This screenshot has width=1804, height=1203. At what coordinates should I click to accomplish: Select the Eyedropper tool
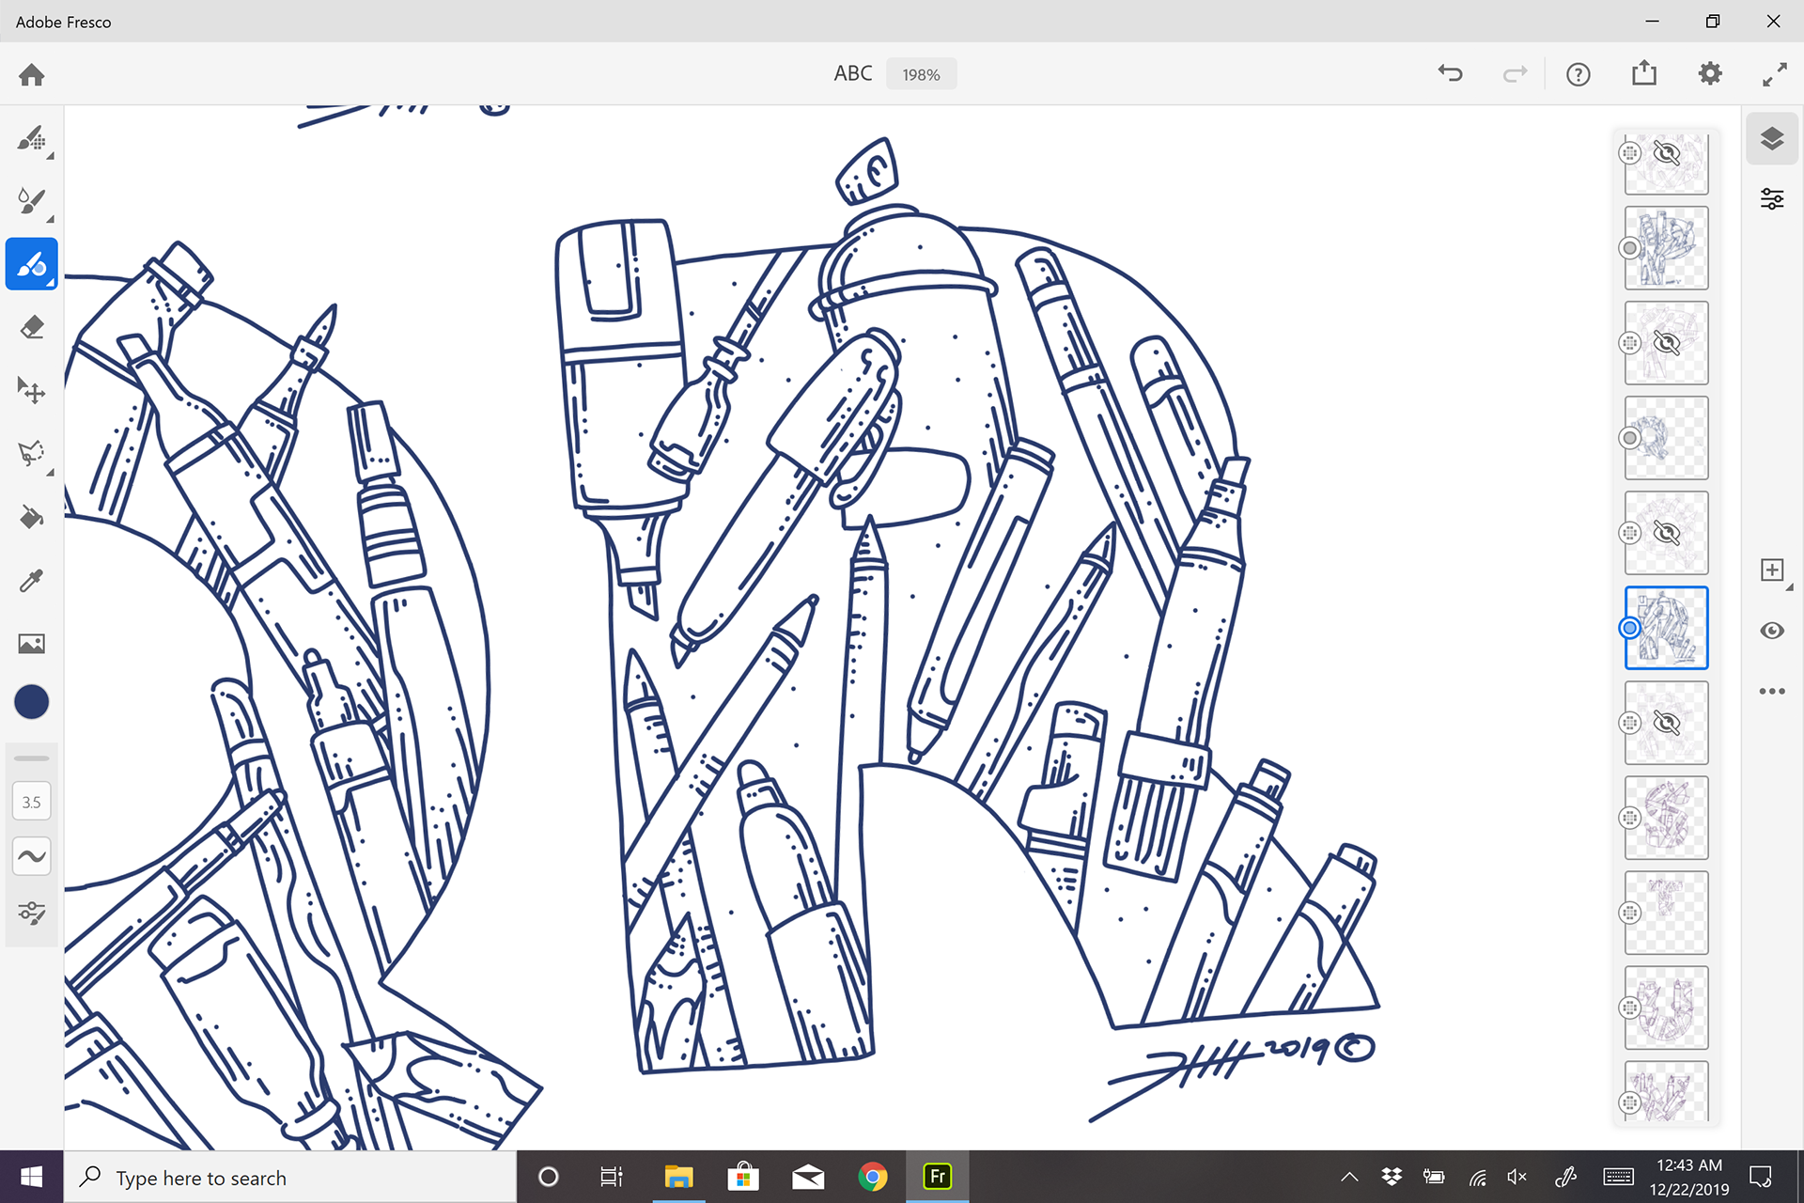(x=32, y=580)
